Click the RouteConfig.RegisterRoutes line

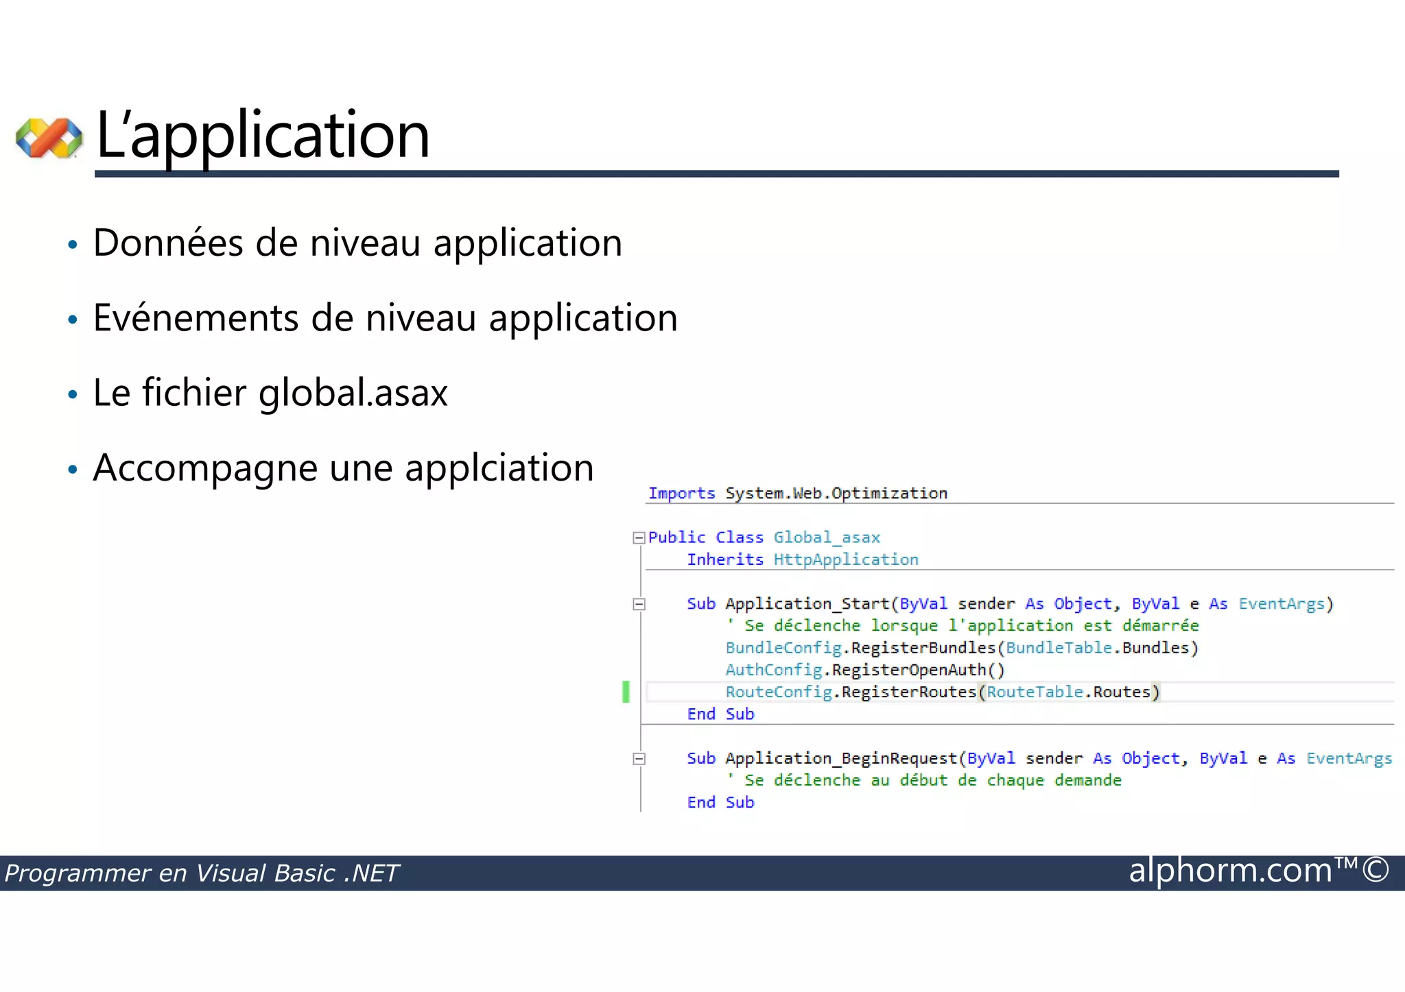[x=943, y=692]
